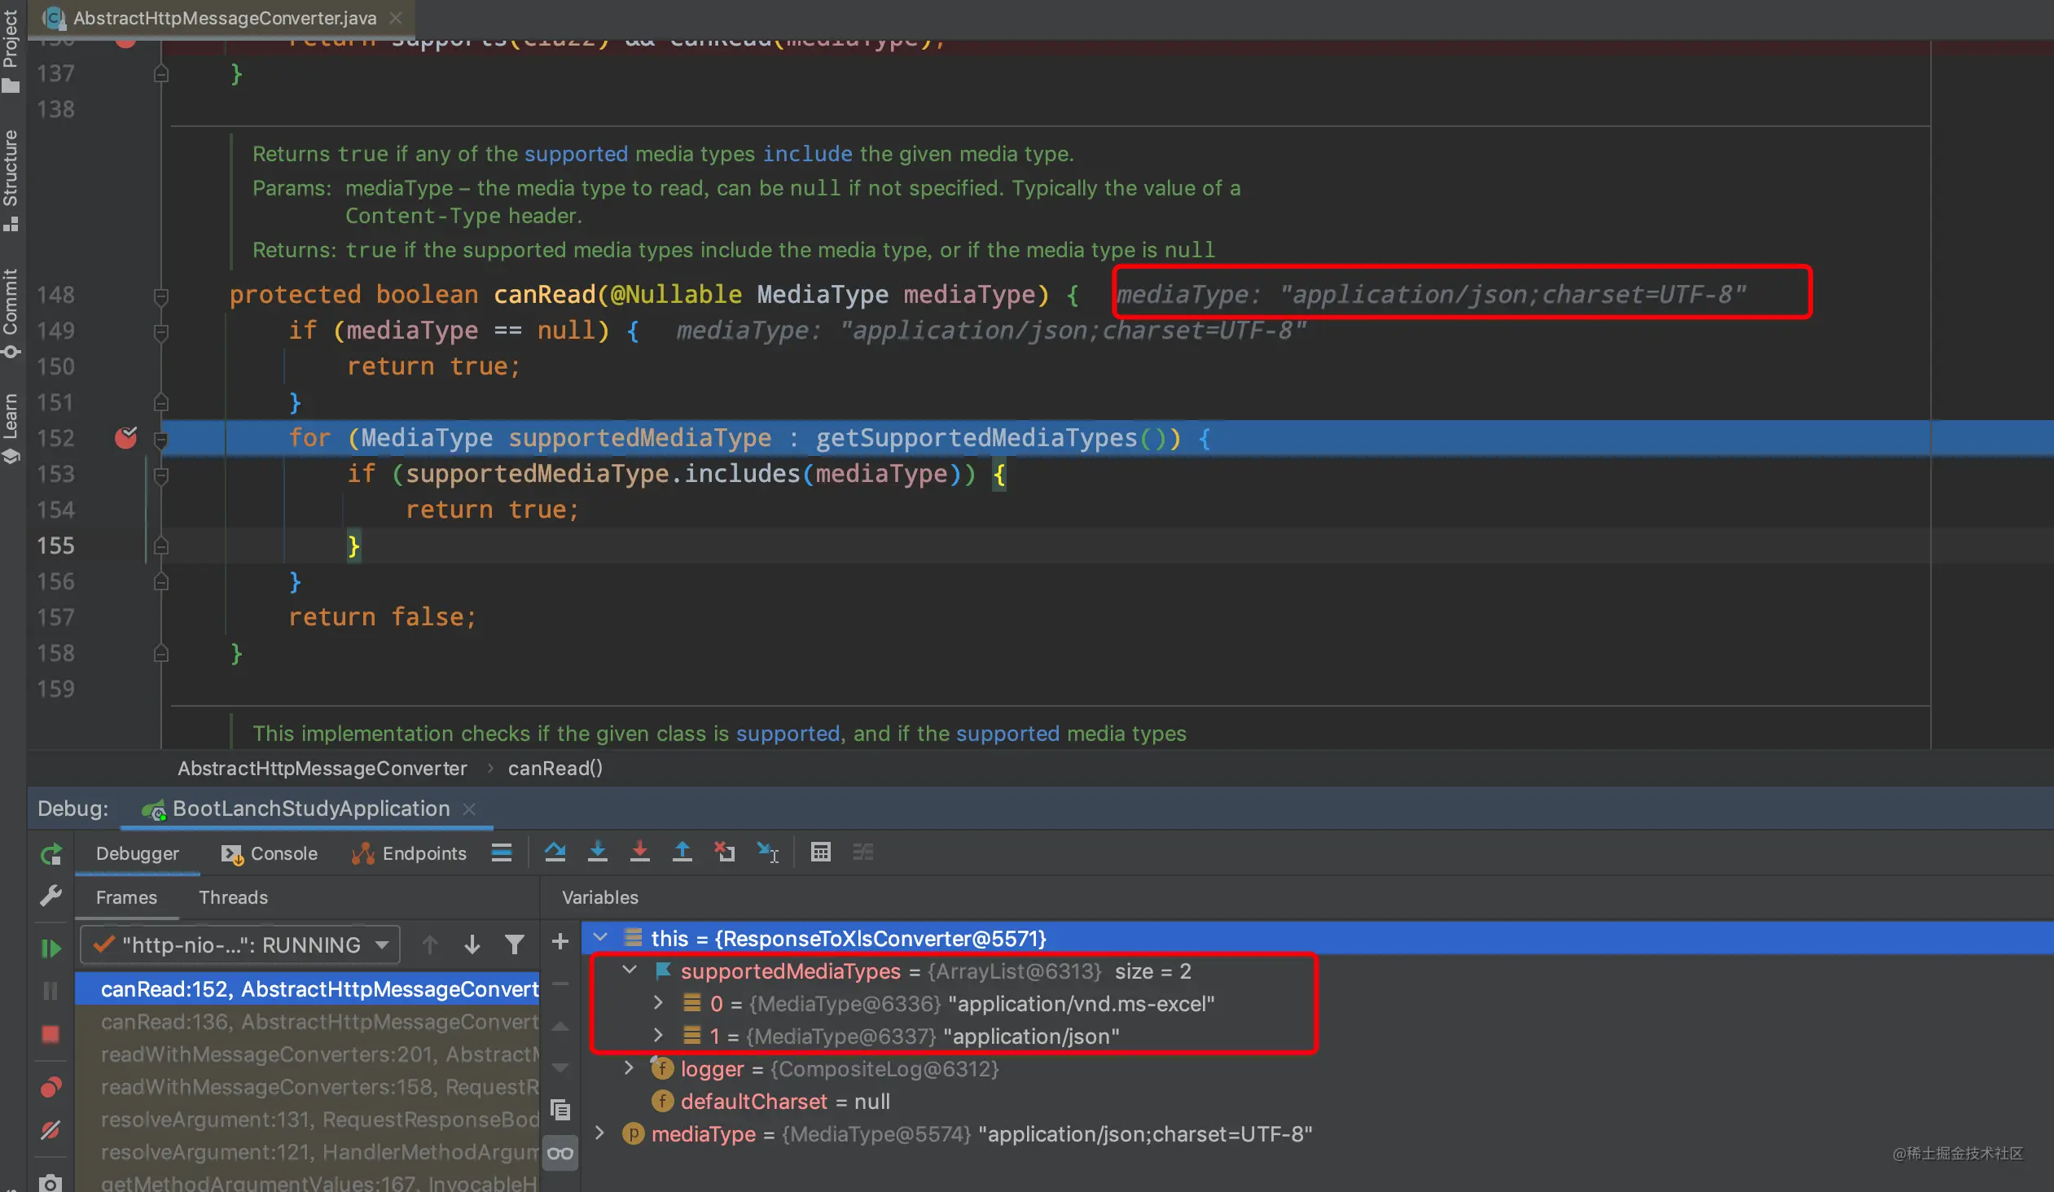Step out of current method

(682, 852)
